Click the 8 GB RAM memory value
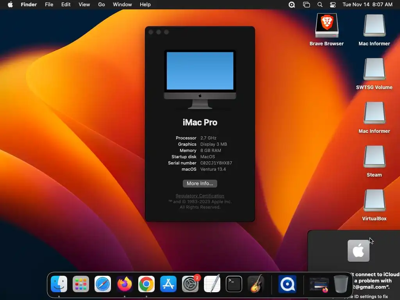The height and width of the screenshot is (300, 400). coord(211,150)
